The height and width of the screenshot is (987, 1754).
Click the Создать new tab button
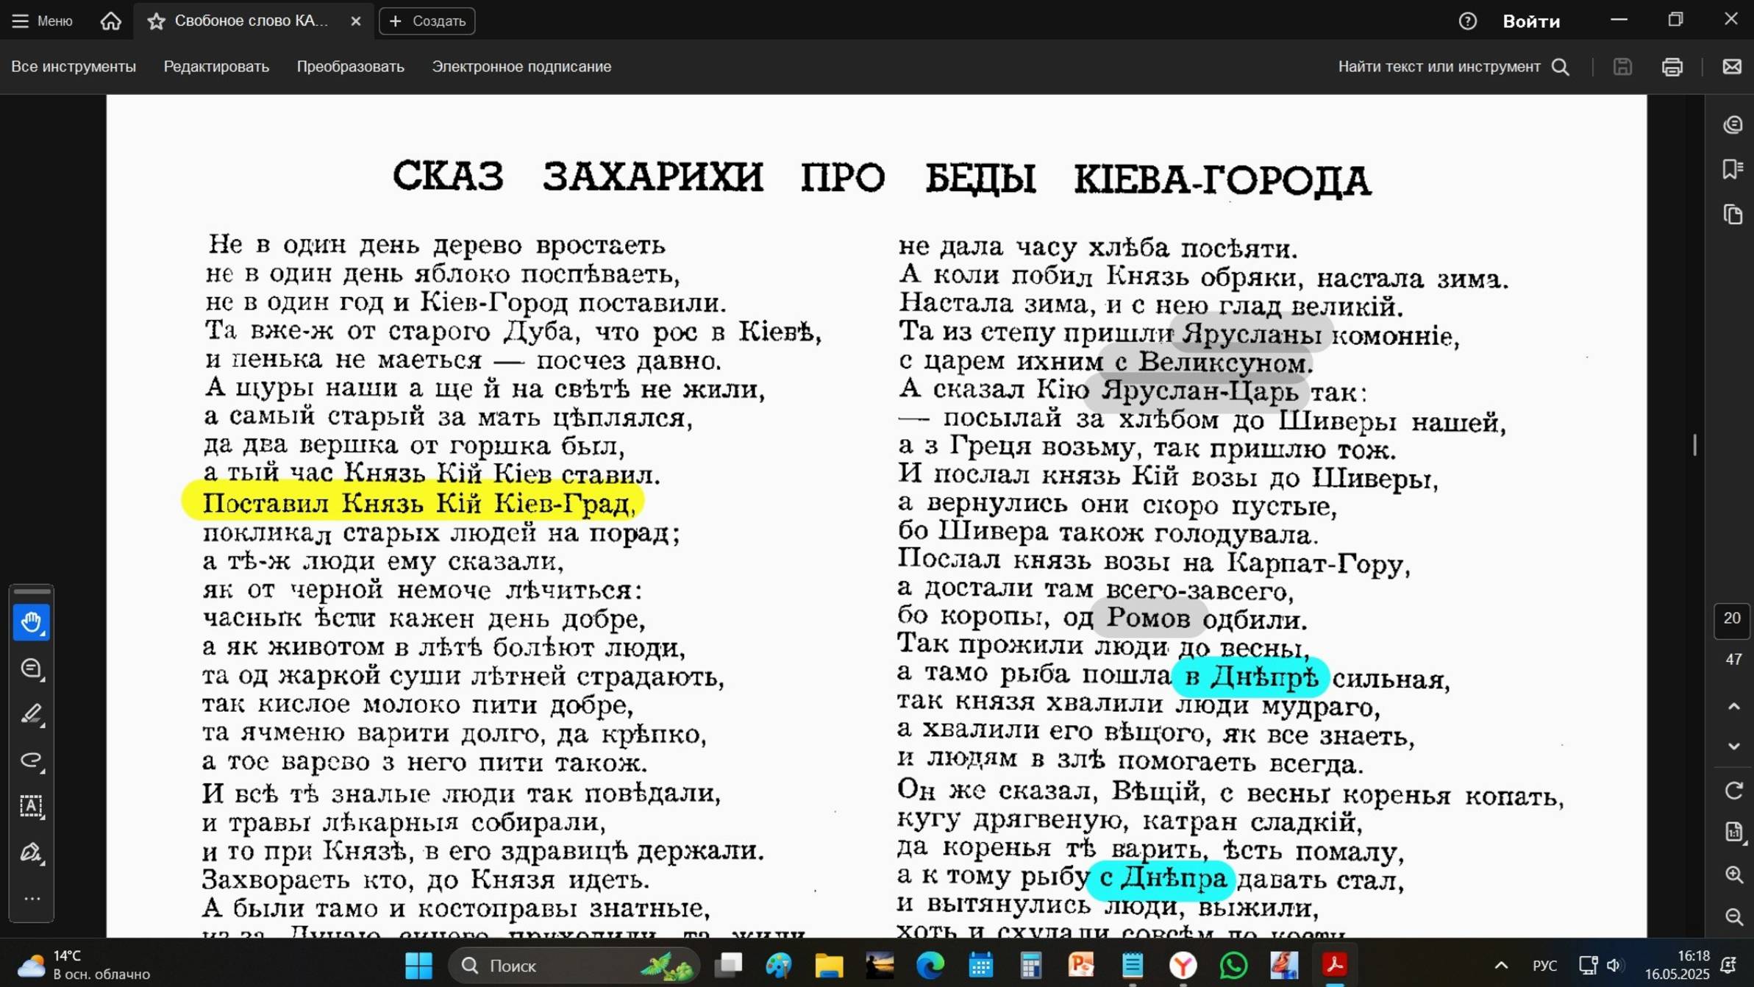click(427, 21)
